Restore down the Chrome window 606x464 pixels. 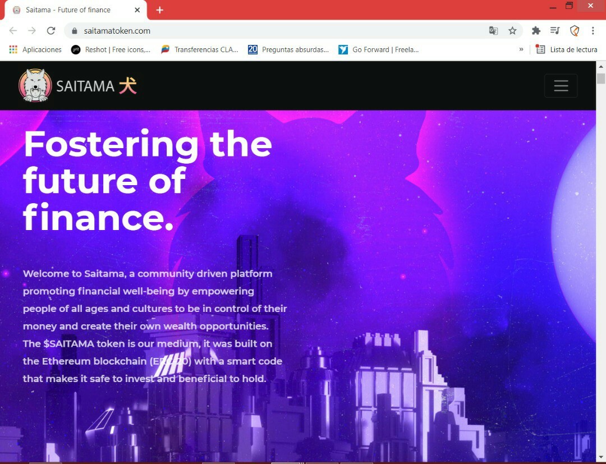[569, 6]
